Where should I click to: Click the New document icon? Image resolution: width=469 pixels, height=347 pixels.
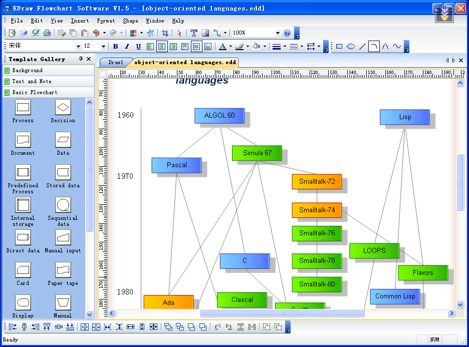tap(12, 33)
